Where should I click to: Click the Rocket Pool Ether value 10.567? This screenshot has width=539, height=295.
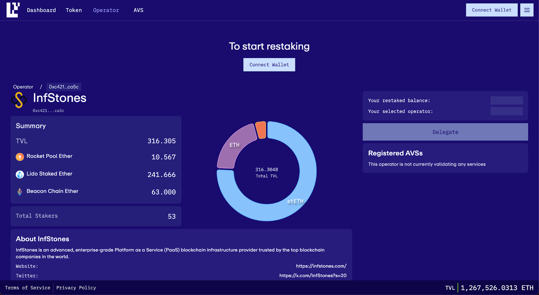[x=164, y=157]
